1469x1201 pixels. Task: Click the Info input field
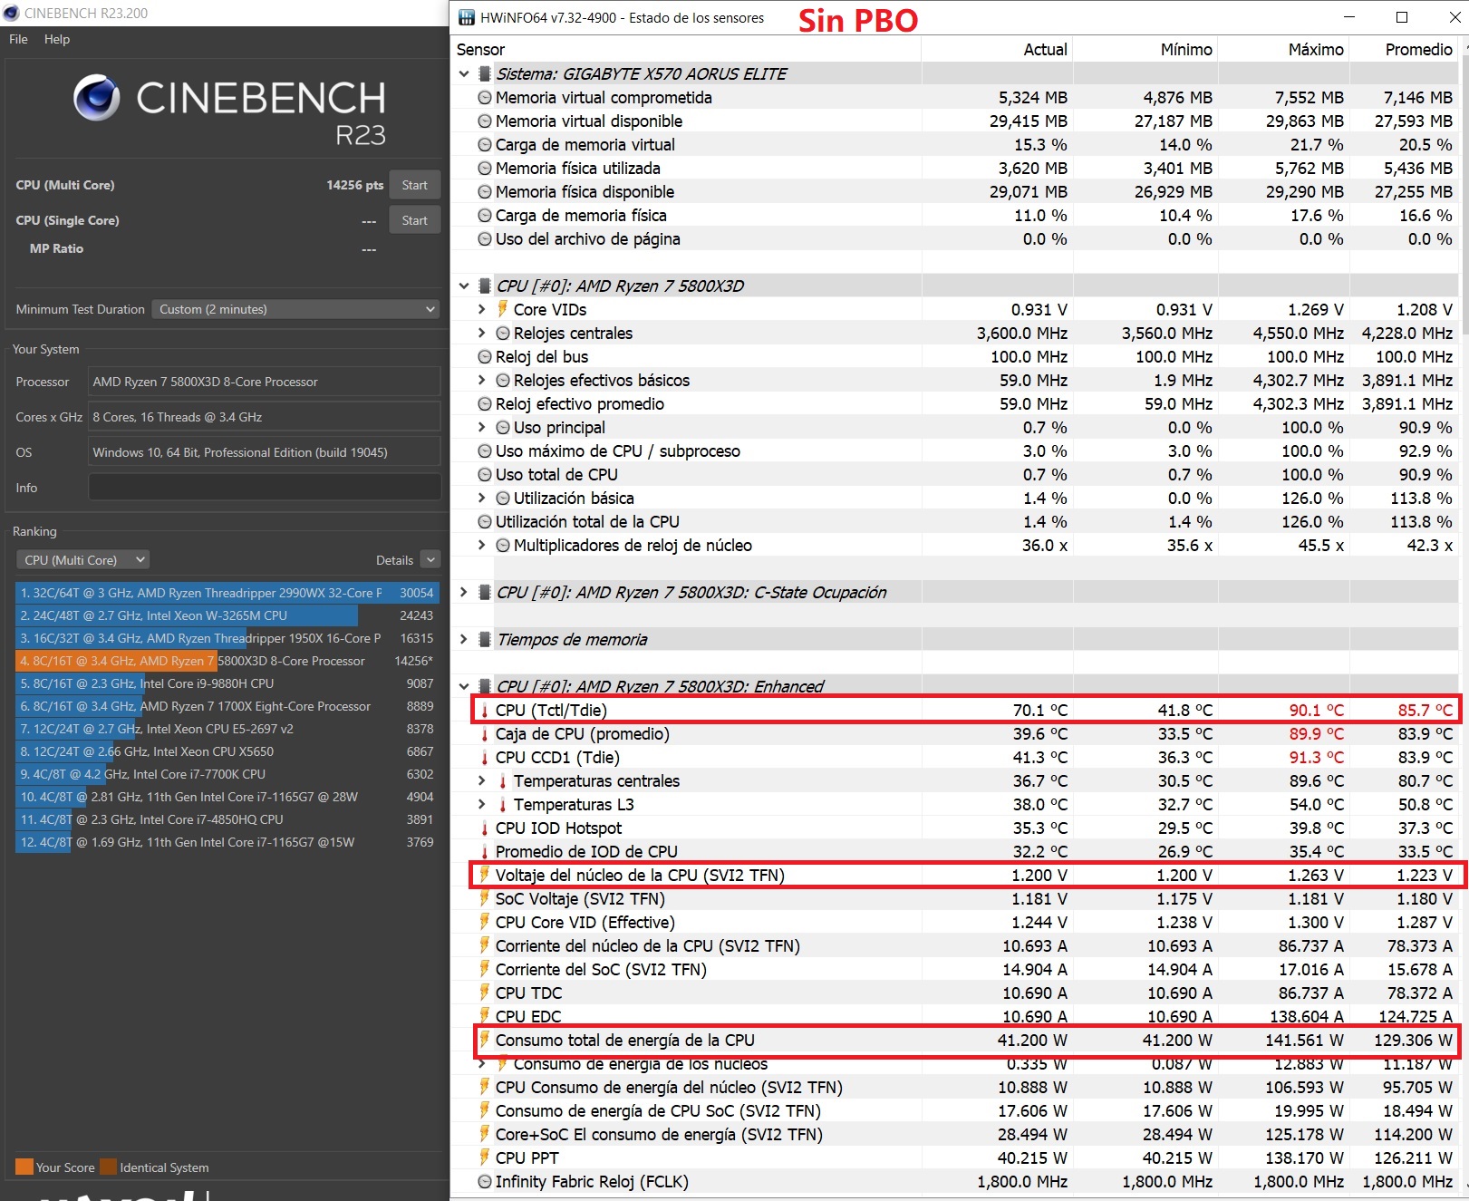265,488
